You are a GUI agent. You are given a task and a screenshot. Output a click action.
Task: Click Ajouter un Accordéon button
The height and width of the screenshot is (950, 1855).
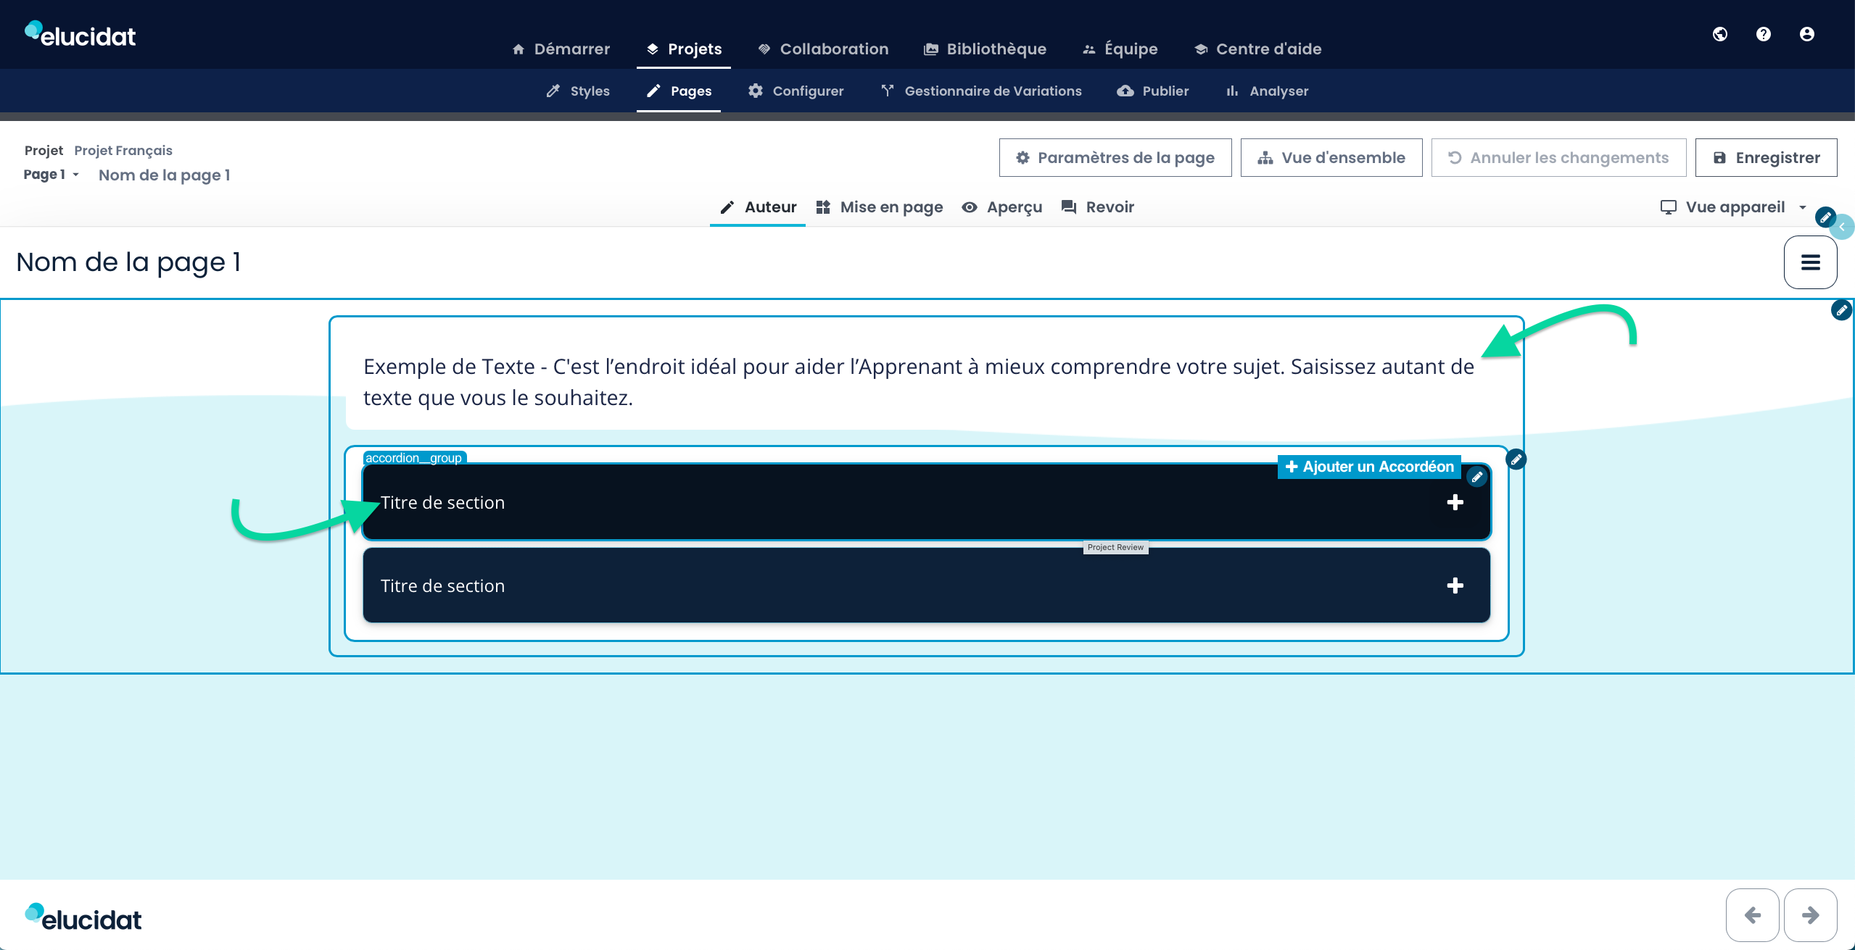[1369, 467]
